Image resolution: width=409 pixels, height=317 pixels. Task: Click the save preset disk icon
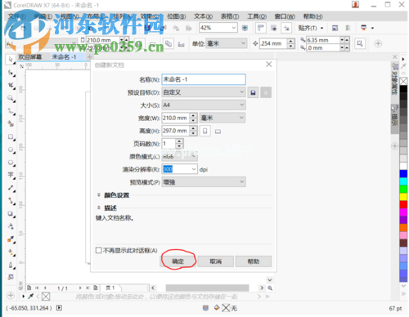tap(253, 92)
